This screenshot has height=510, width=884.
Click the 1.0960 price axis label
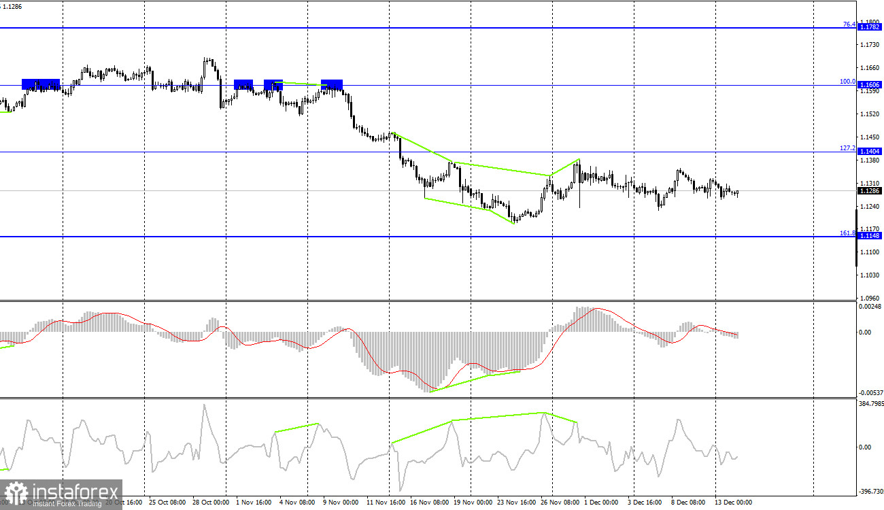pos(870,298)
